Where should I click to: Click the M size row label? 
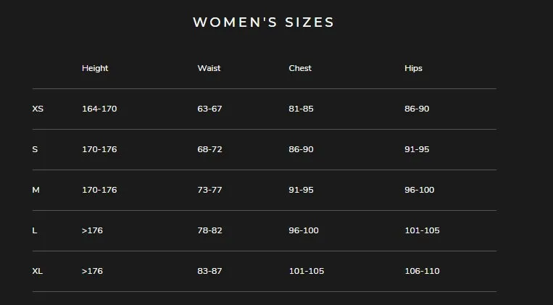coord(36,190)
